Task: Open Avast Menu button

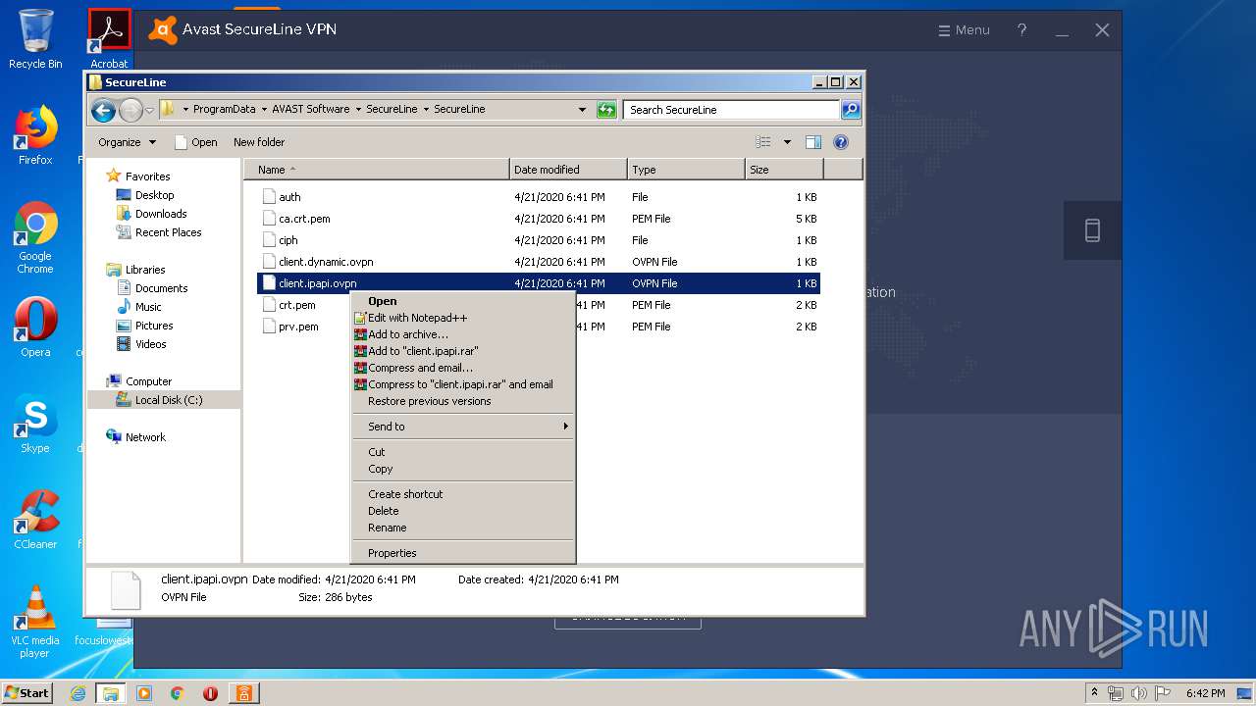Action: [x=964, y=30]
